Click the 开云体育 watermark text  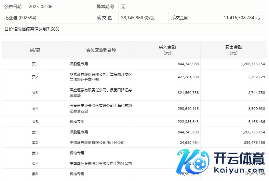[239, 159]
